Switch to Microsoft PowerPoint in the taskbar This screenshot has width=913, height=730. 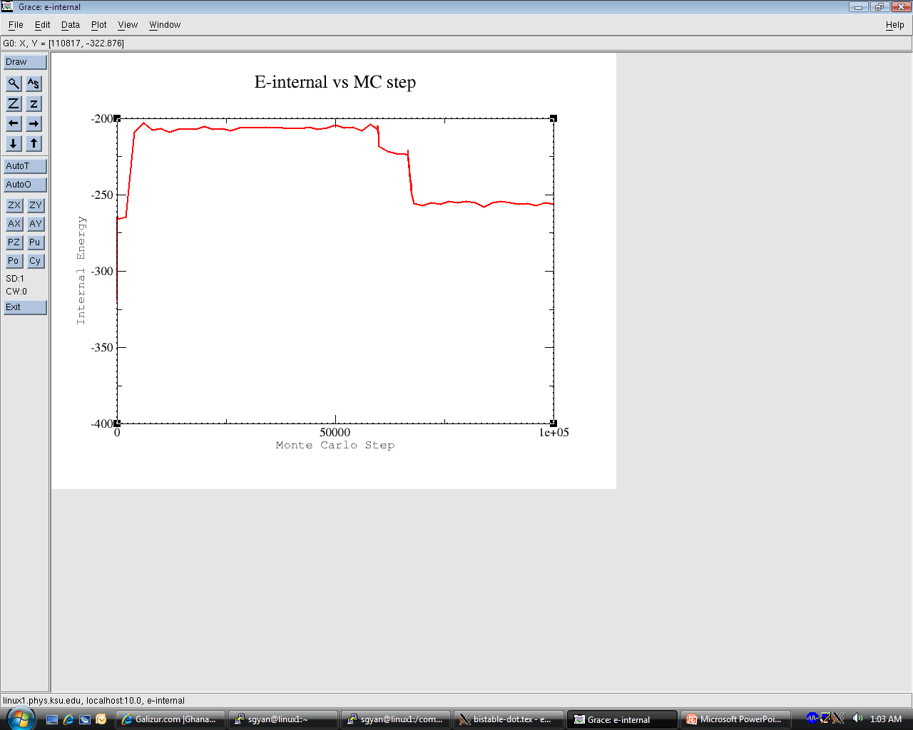(735, 719)
